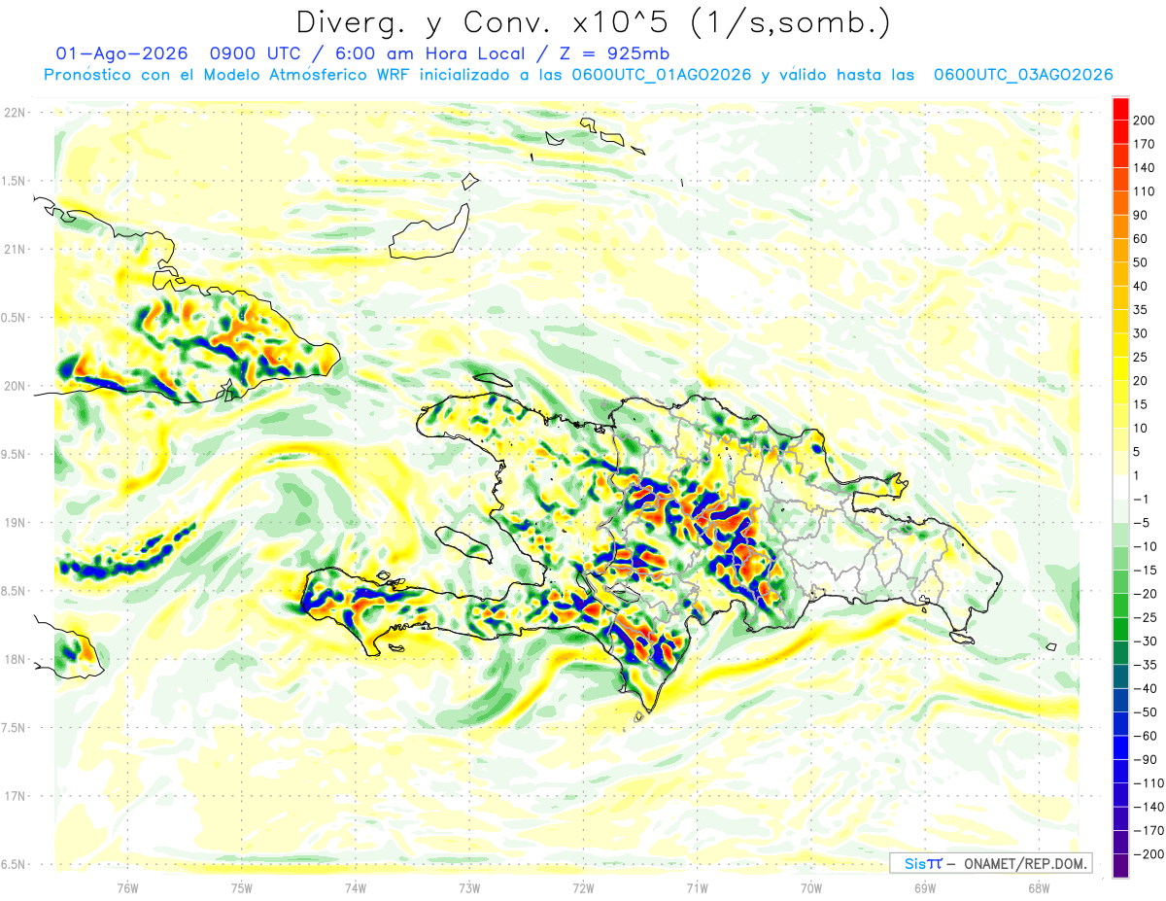Click the colorbar value '90'
Image resolution: width=1166 pixels, height=901 pixels.
[1141, 215]
